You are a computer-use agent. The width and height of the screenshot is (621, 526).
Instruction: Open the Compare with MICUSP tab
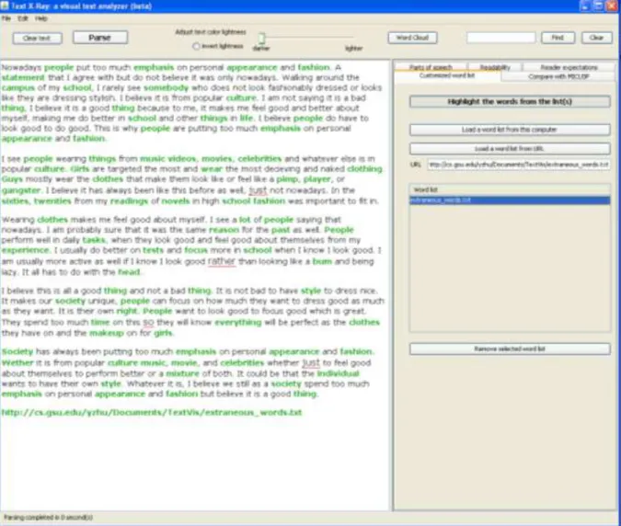558,76
